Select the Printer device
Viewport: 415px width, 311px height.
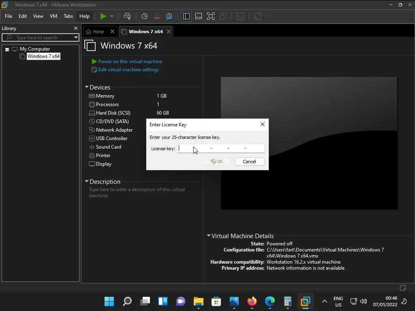(x=103, y=155)
